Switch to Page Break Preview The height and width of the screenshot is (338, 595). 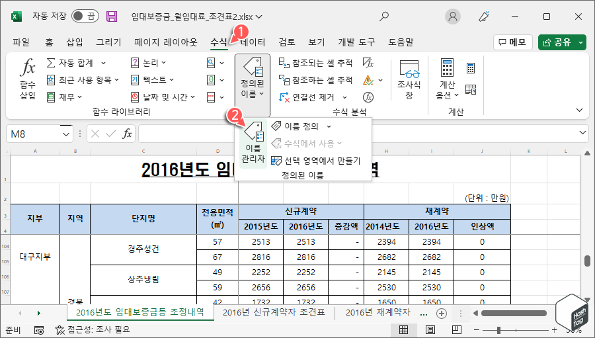click(x=456, y=329)
